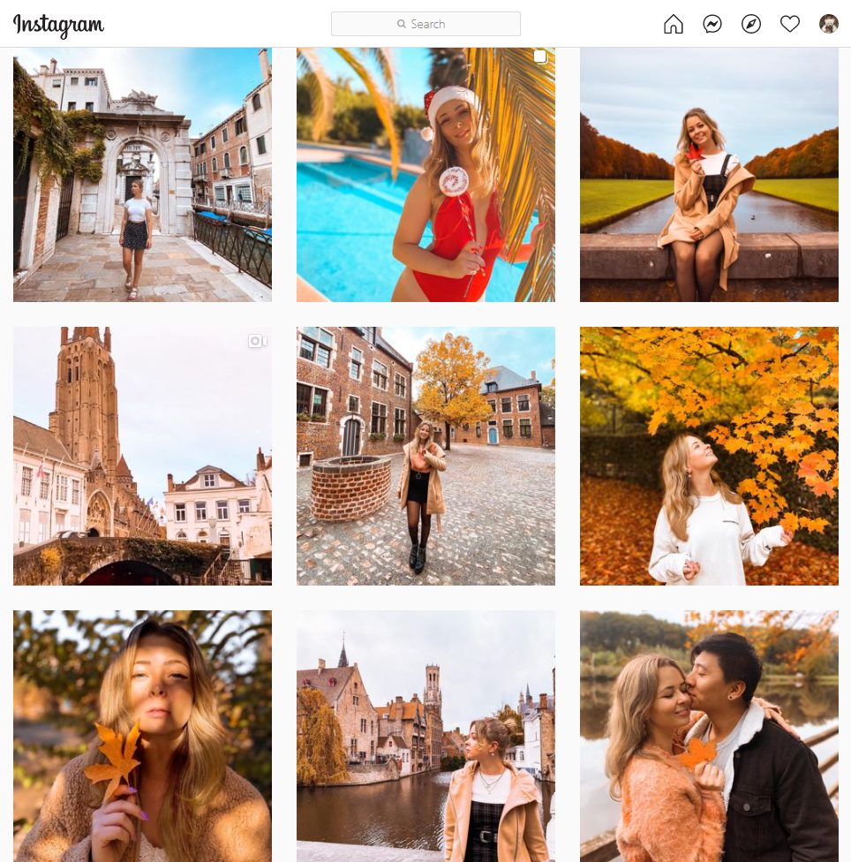Open post of woman sitting by canal park

(709, 174)
